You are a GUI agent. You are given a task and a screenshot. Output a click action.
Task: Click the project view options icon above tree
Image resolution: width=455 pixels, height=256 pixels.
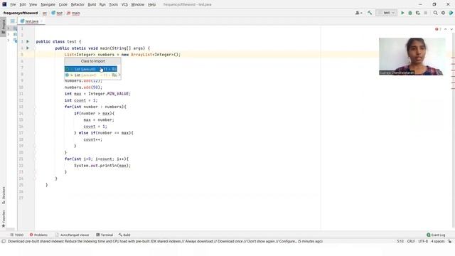13,21
